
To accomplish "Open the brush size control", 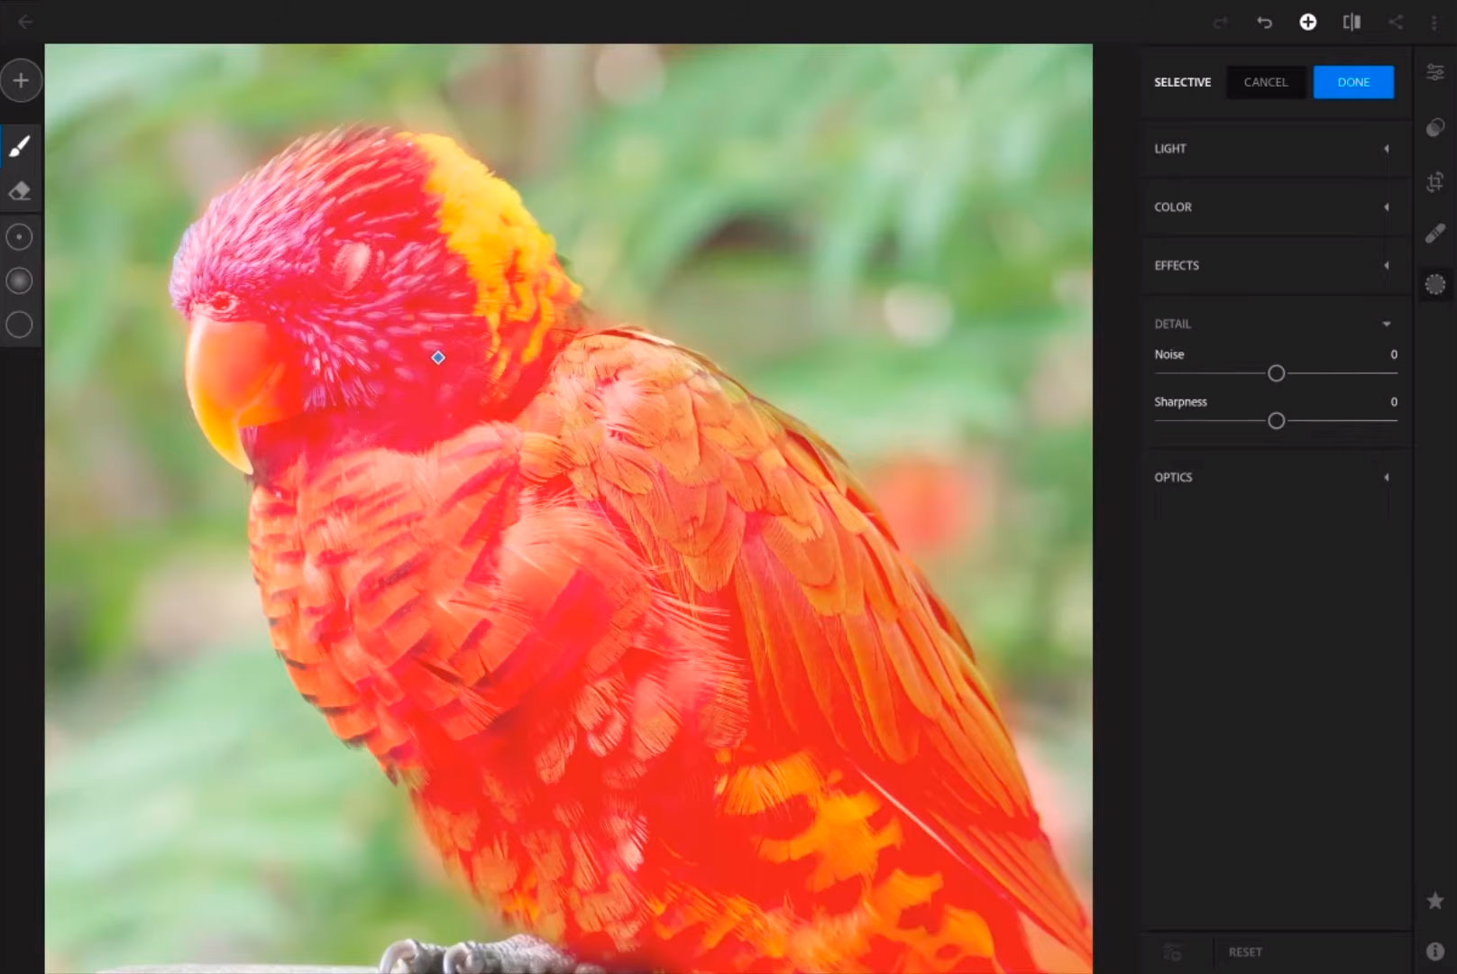I will coord(19,237).
